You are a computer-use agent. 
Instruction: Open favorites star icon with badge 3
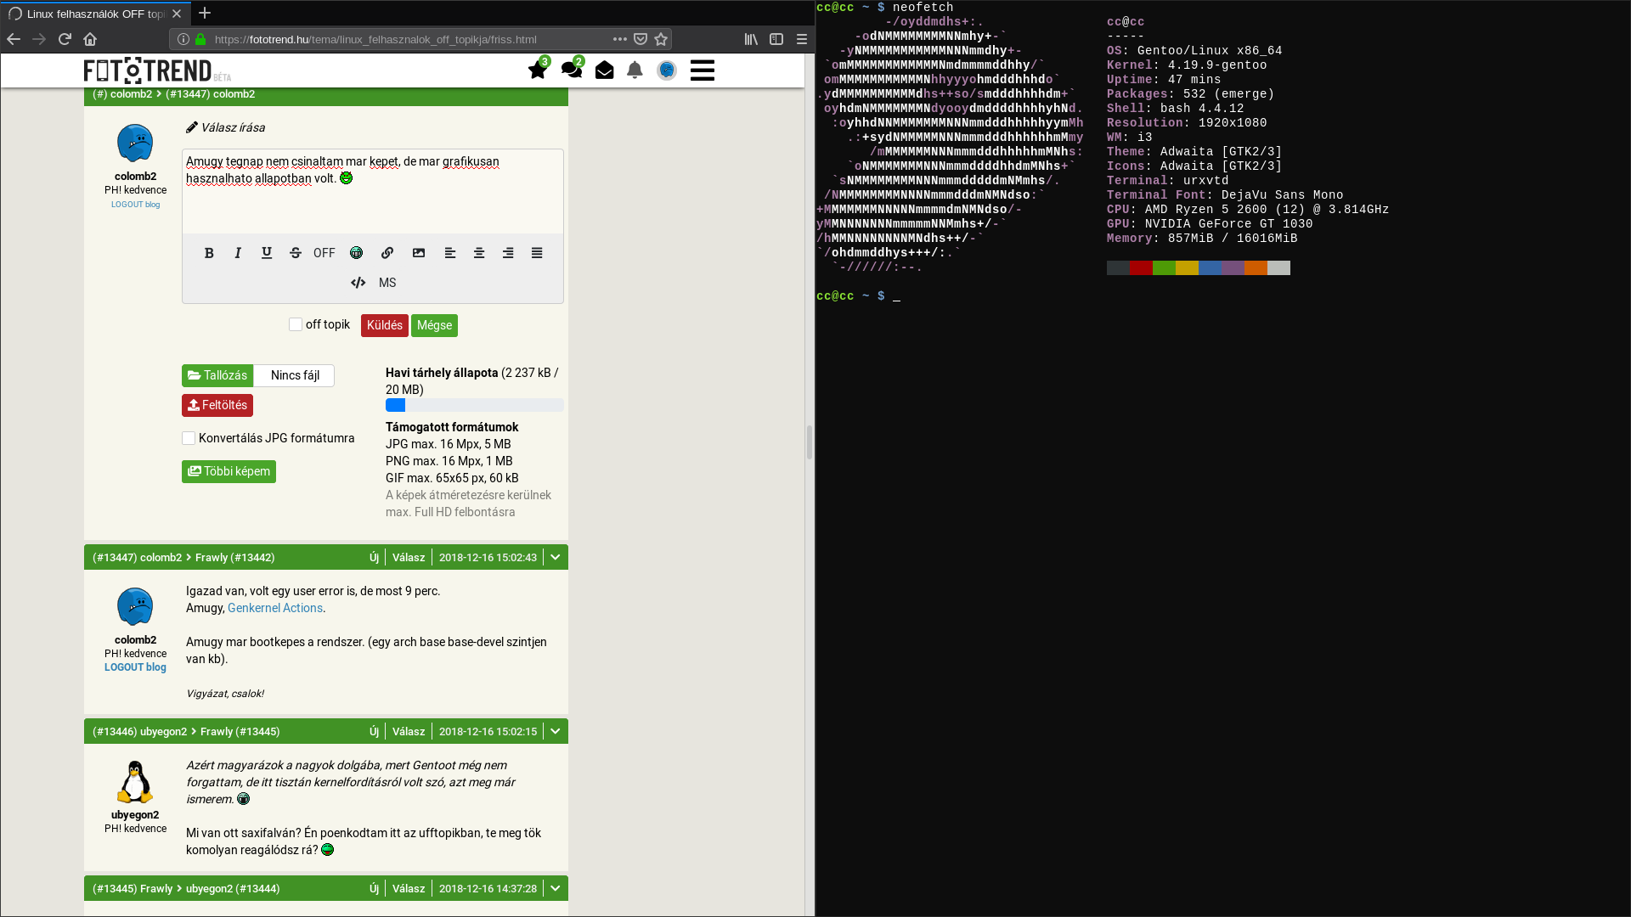[x=539, y=68]
